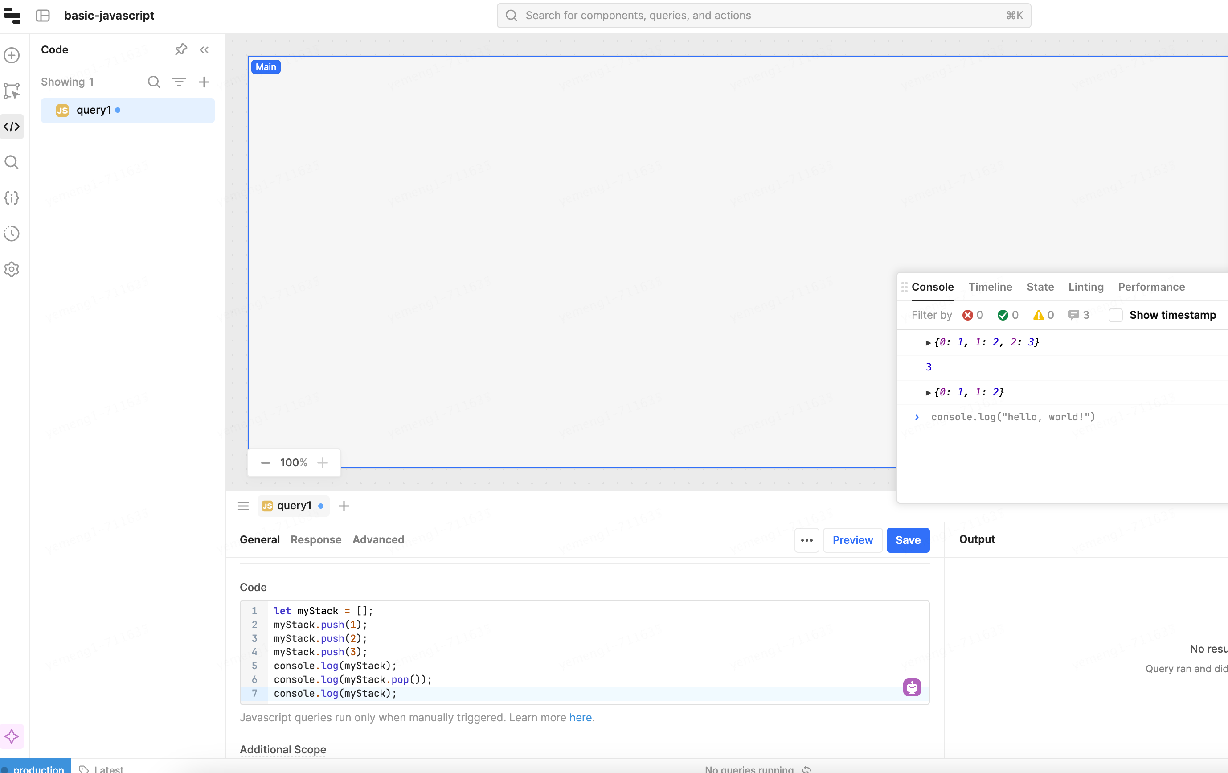Follow the 'here' learn more link
Screen dimensions: 1228x773
(580, 717)
